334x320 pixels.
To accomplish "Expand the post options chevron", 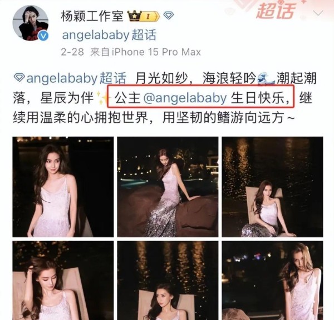I will [318, 13].
